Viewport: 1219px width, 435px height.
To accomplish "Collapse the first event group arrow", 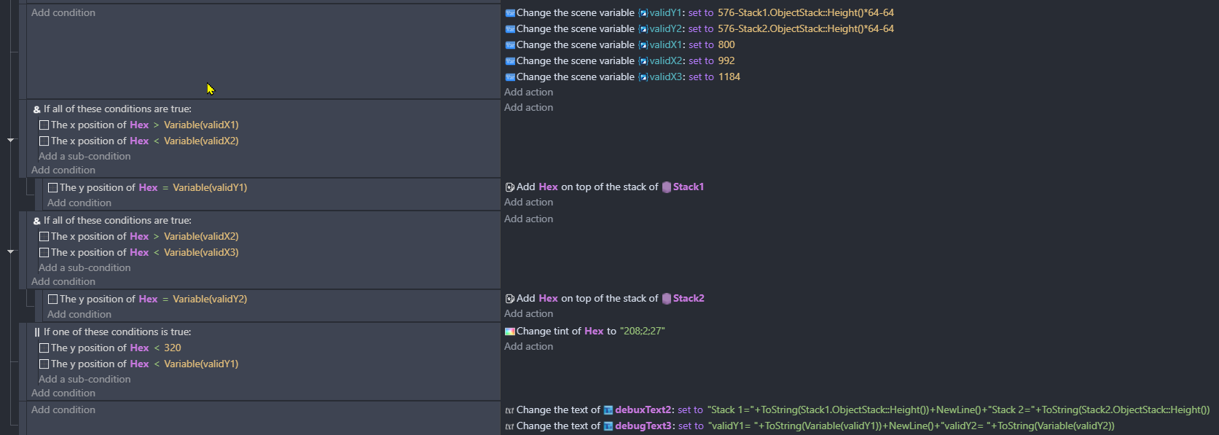I will pos(10,139).
